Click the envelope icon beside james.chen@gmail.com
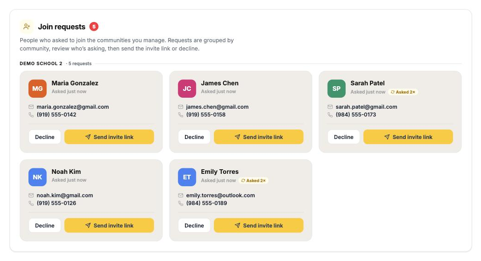481x261 pixels. pyautogui.click(x=180, y=107)
